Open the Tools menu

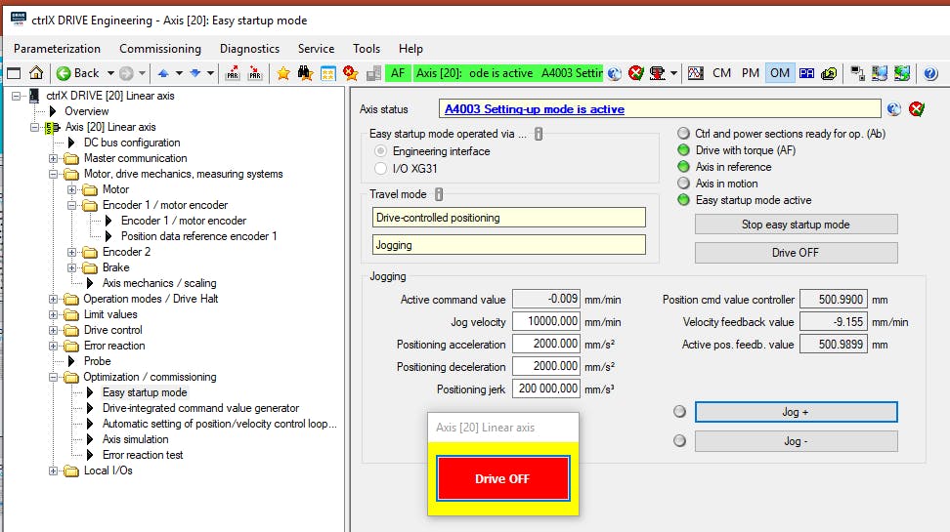pos(367,49)
